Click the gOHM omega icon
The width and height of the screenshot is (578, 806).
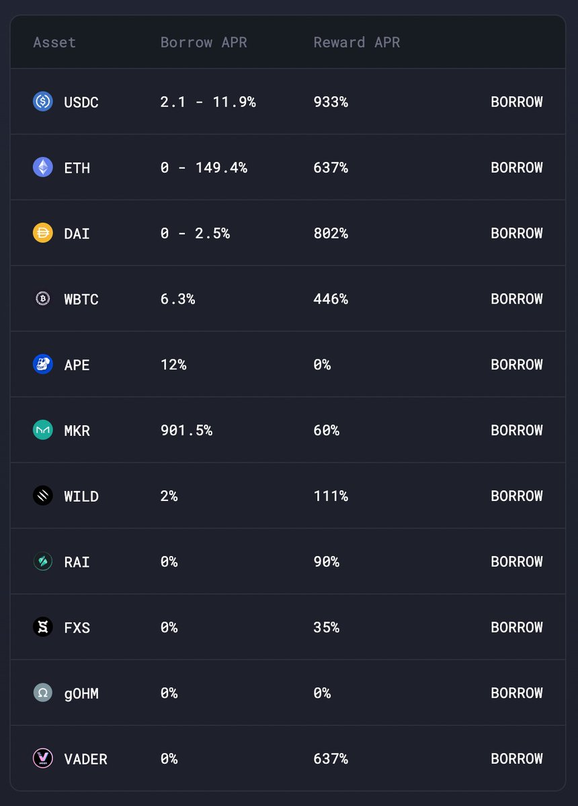click(x=43, y=692)
